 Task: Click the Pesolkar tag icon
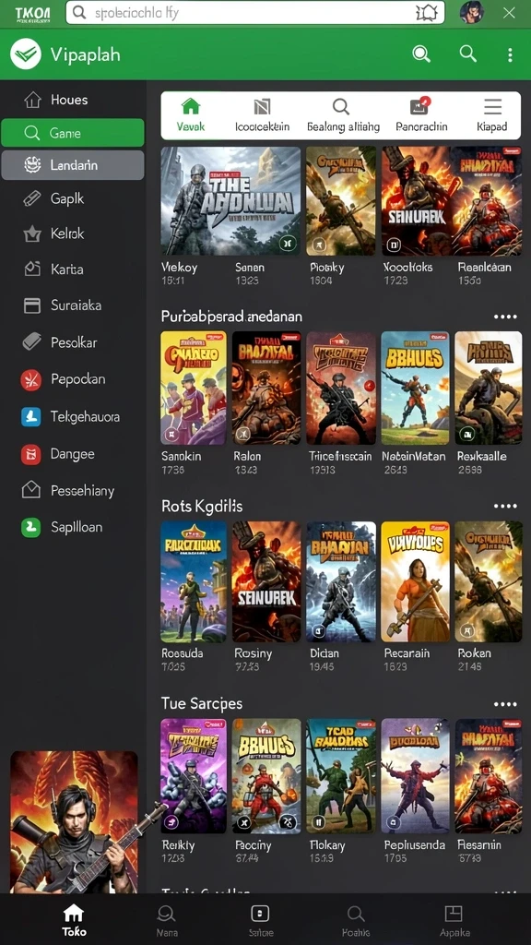tap(31, 342)
